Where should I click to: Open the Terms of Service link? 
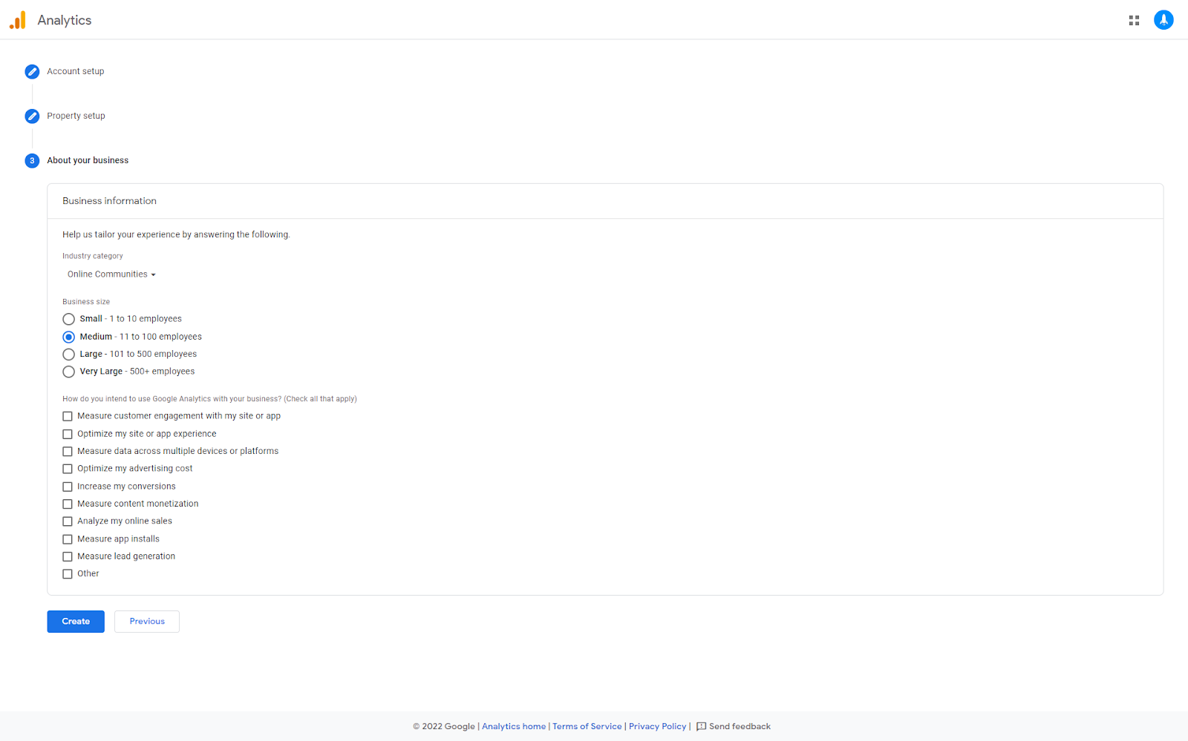[x=587, y=727]
